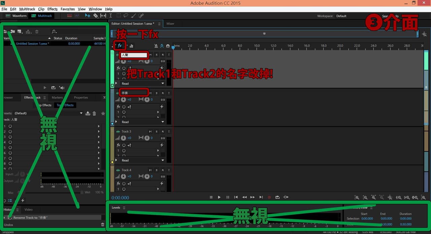Screen dimensions: 431x234
Task: Open the fx effects view of tracks
Action: [120, 46]
